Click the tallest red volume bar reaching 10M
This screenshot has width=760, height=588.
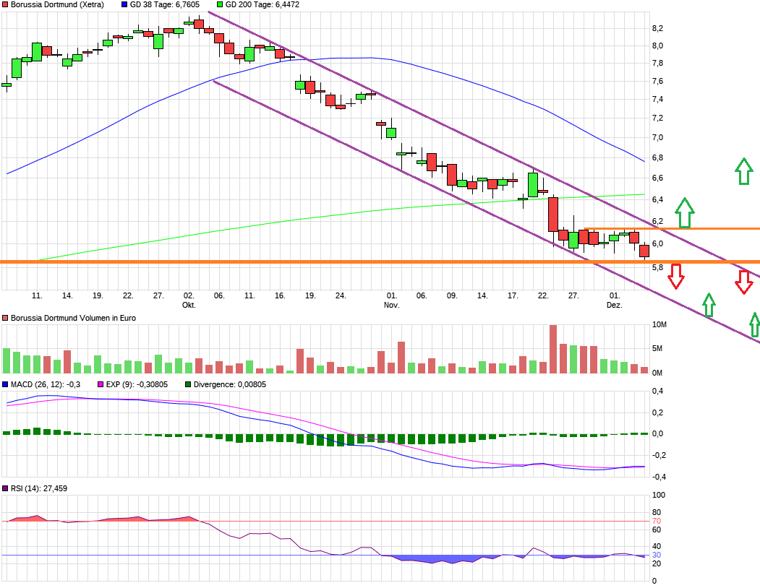pos(553,349)
